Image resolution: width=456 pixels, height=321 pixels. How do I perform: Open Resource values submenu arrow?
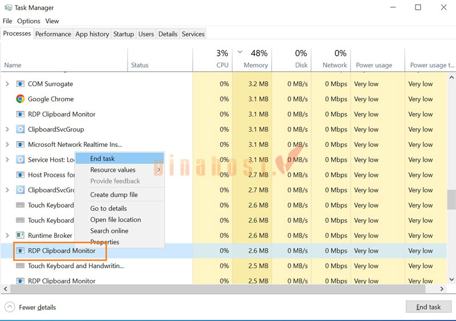click(158, 170)
